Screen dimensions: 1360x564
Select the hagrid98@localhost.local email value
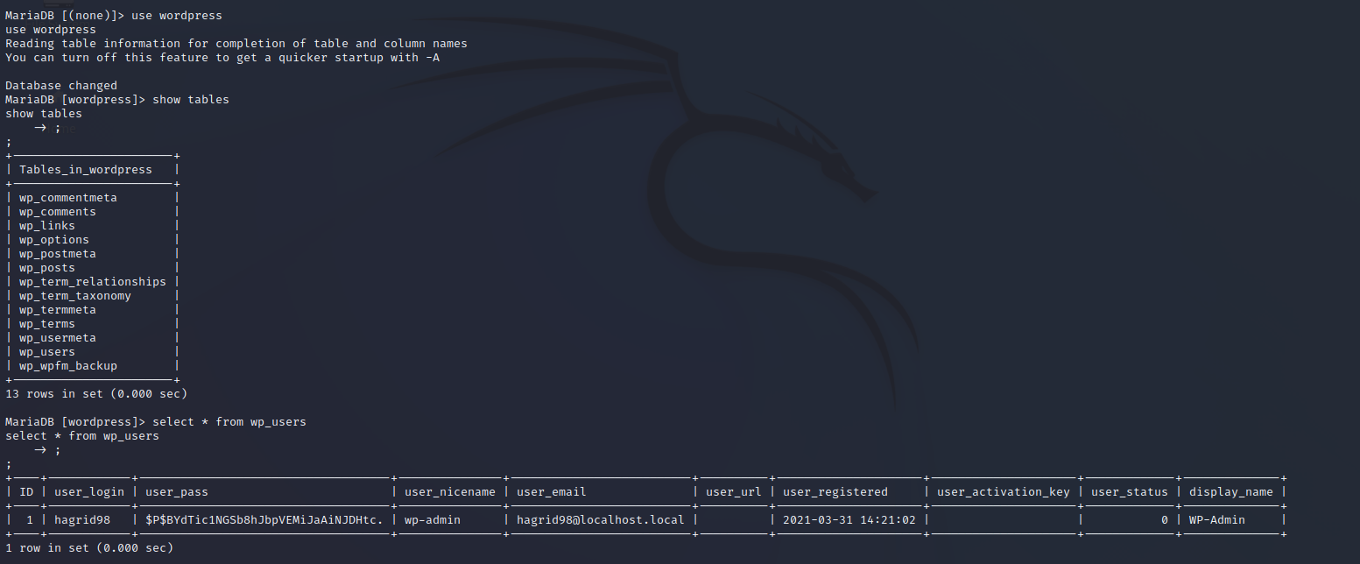point(601,520)
